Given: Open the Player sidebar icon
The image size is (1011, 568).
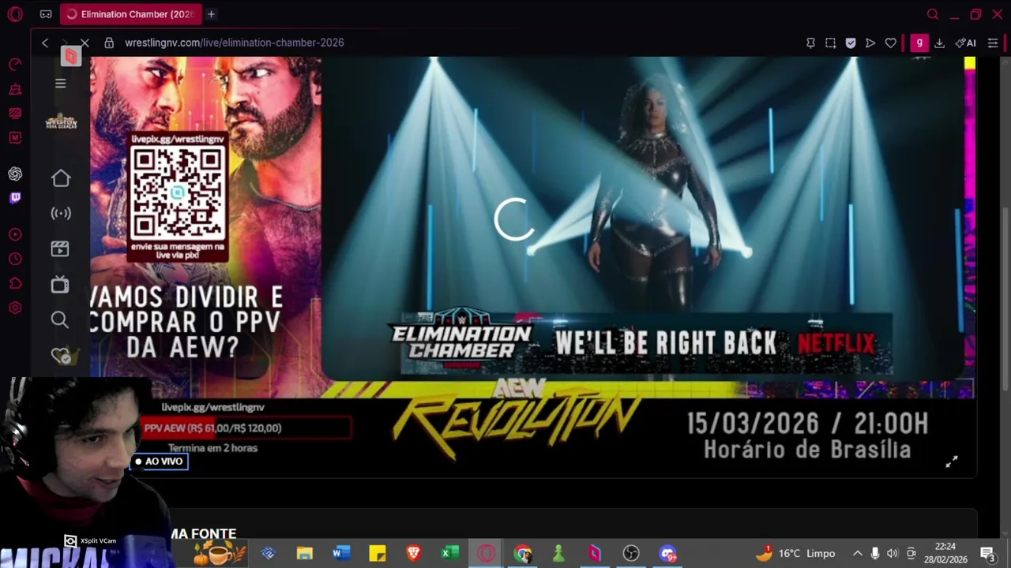Looking at the screenshot, I should (x=15, y=234).
